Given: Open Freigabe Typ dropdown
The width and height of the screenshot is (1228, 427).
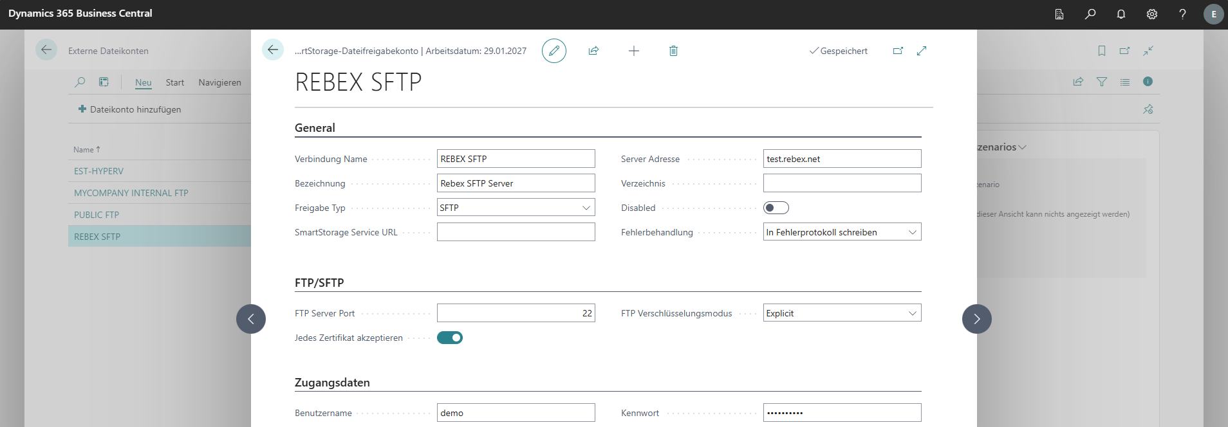Looking at the screenshot, I should [x=516, y=208].
